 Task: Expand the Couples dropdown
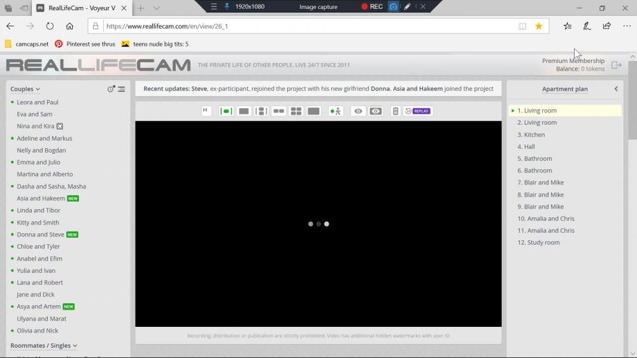click(x=25, y=89)
